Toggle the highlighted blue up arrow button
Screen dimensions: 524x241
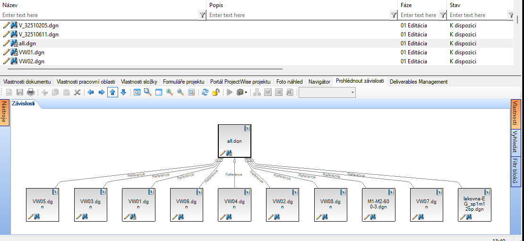112,92
